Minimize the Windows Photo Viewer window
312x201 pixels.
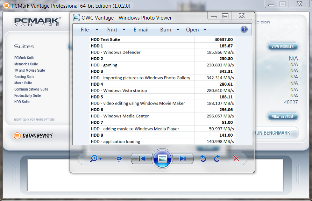214,16
